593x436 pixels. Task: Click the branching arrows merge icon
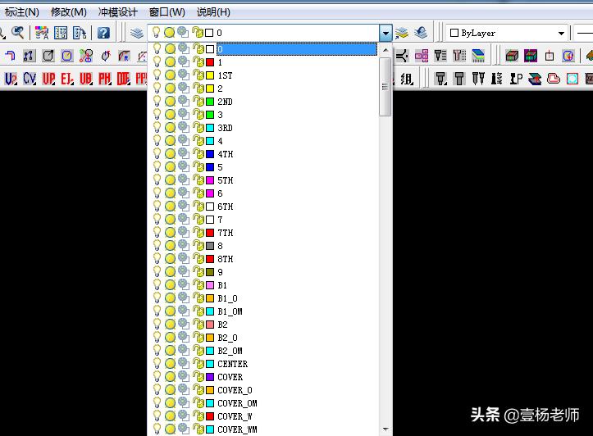402,56
